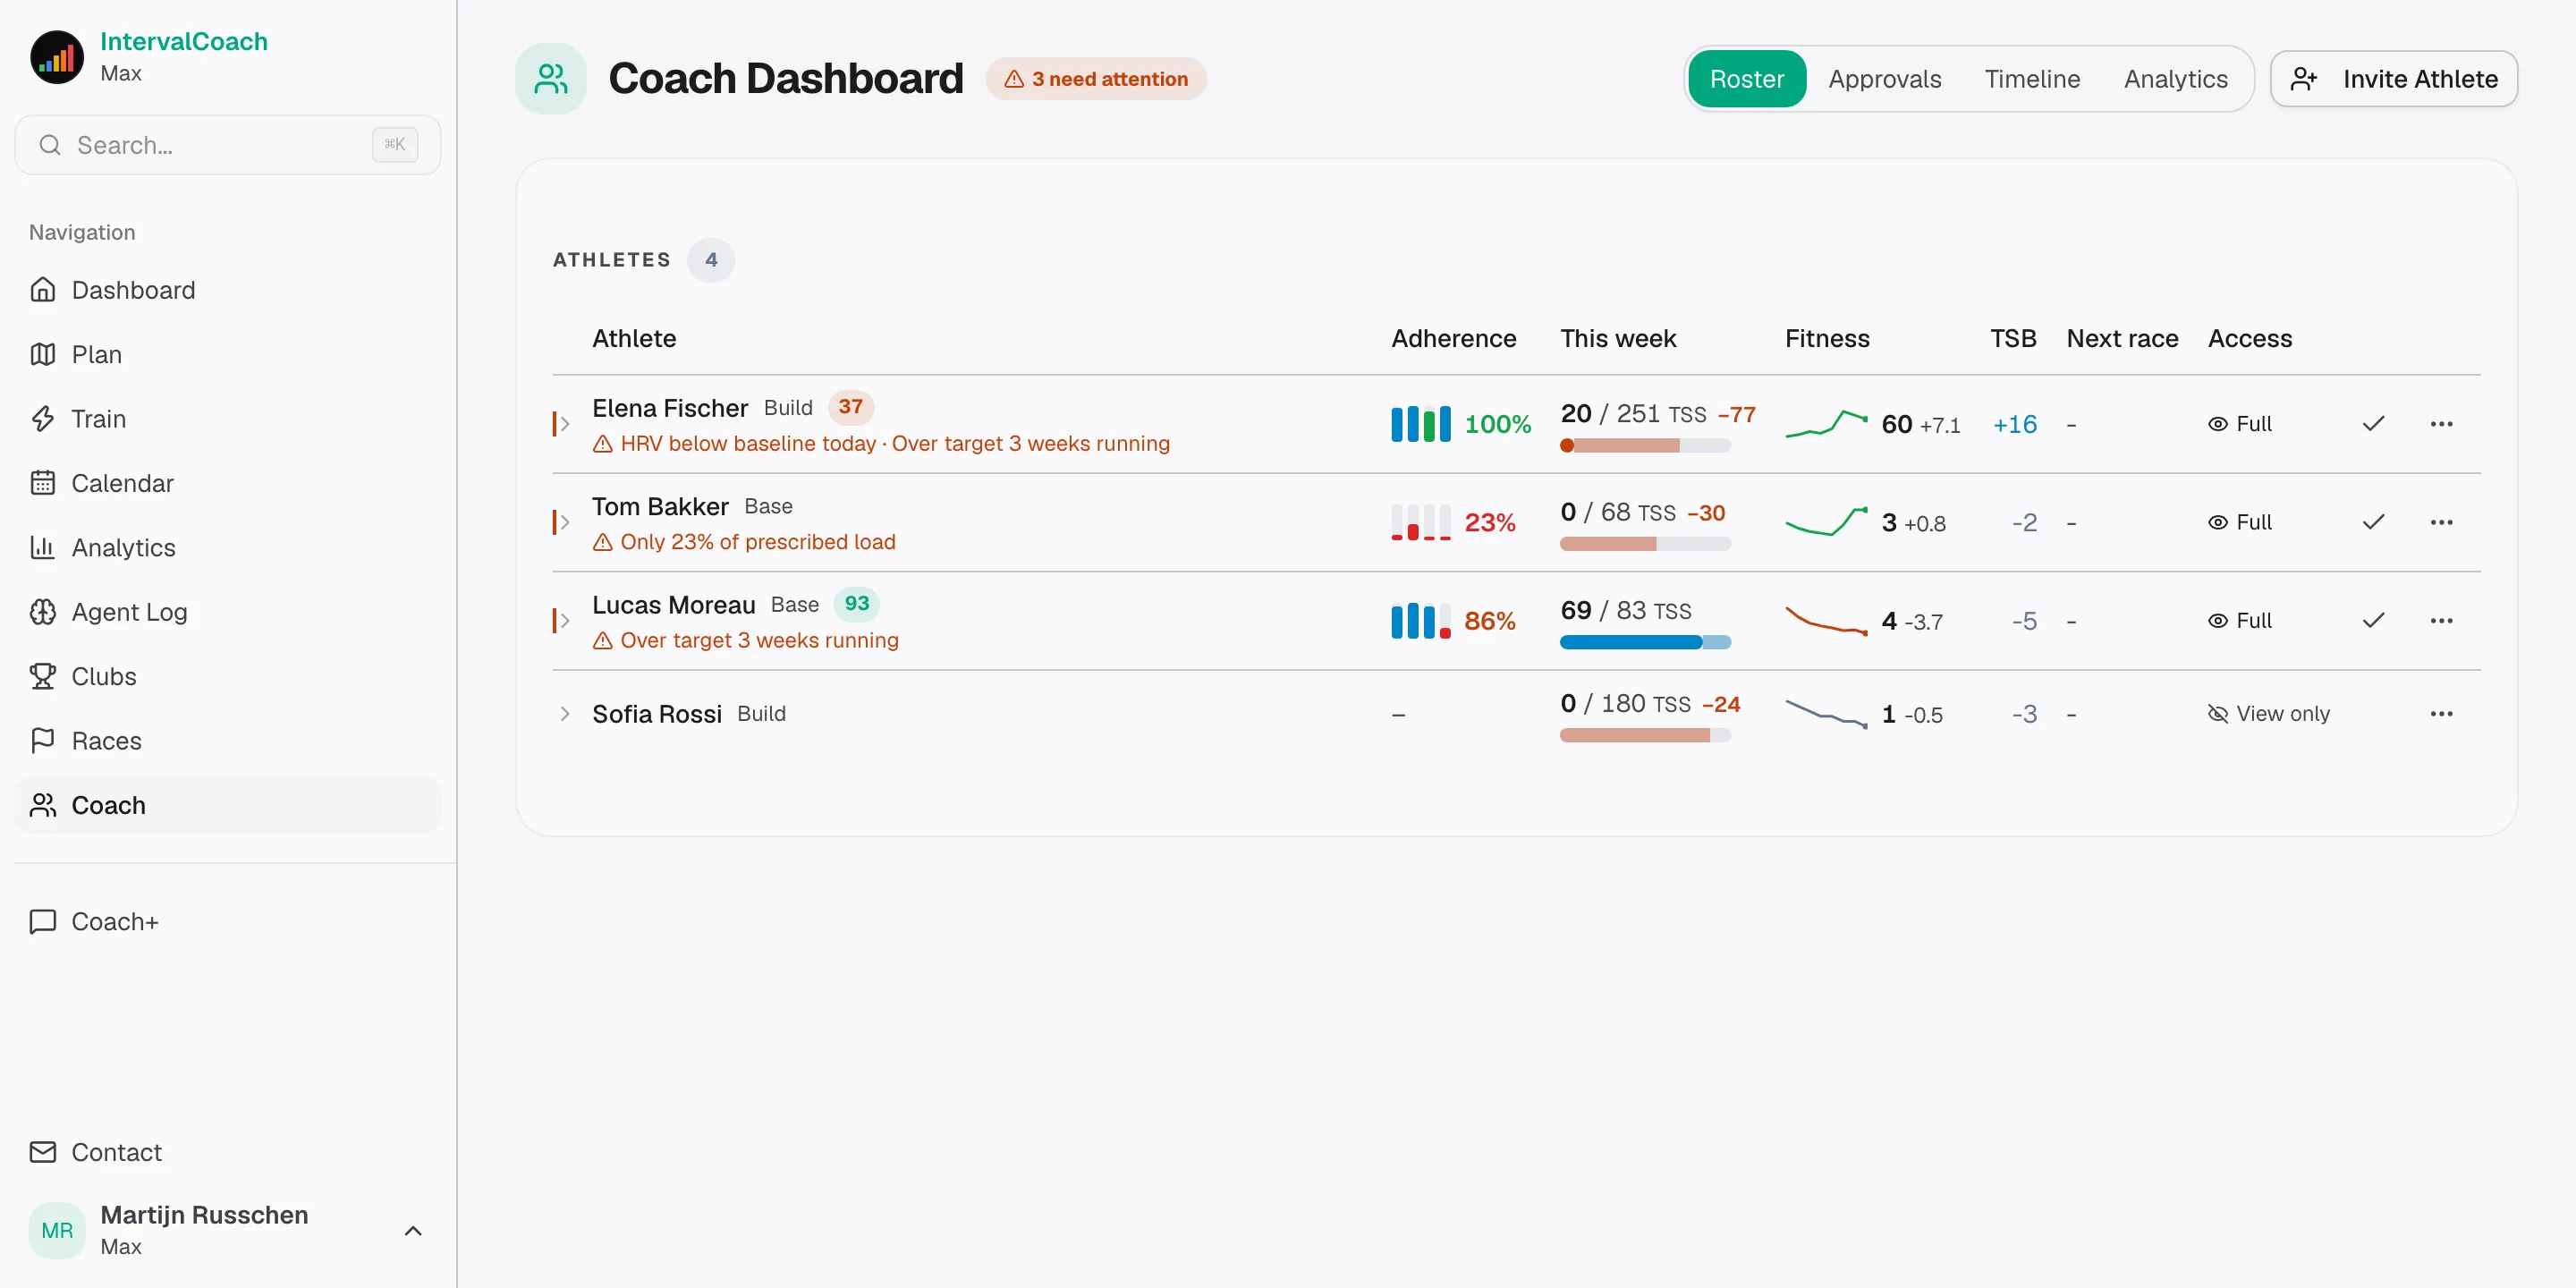The image size is (2576, 1288).
Task: Open sidebar Analytics bar-chart icon
Action: click(42, 547)
